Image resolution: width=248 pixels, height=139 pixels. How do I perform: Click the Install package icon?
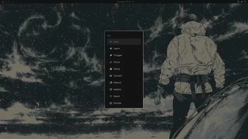pyautogui.click(x=111, y=76)
